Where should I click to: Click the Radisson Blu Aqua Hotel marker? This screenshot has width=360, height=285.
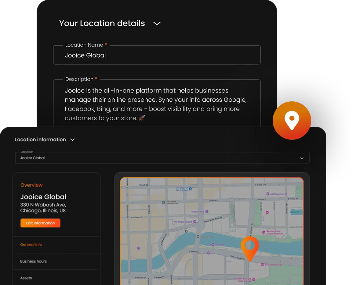pos(254,280)
